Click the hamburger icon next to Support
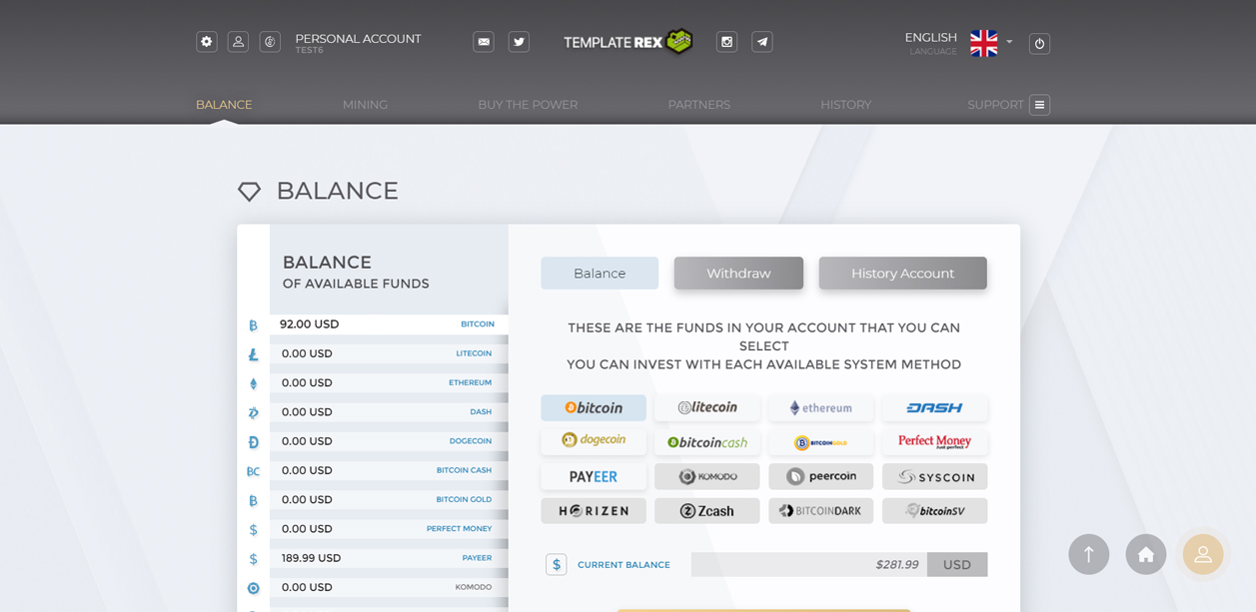Viewport: 1256px width, 612px height. coord(1039,105)
